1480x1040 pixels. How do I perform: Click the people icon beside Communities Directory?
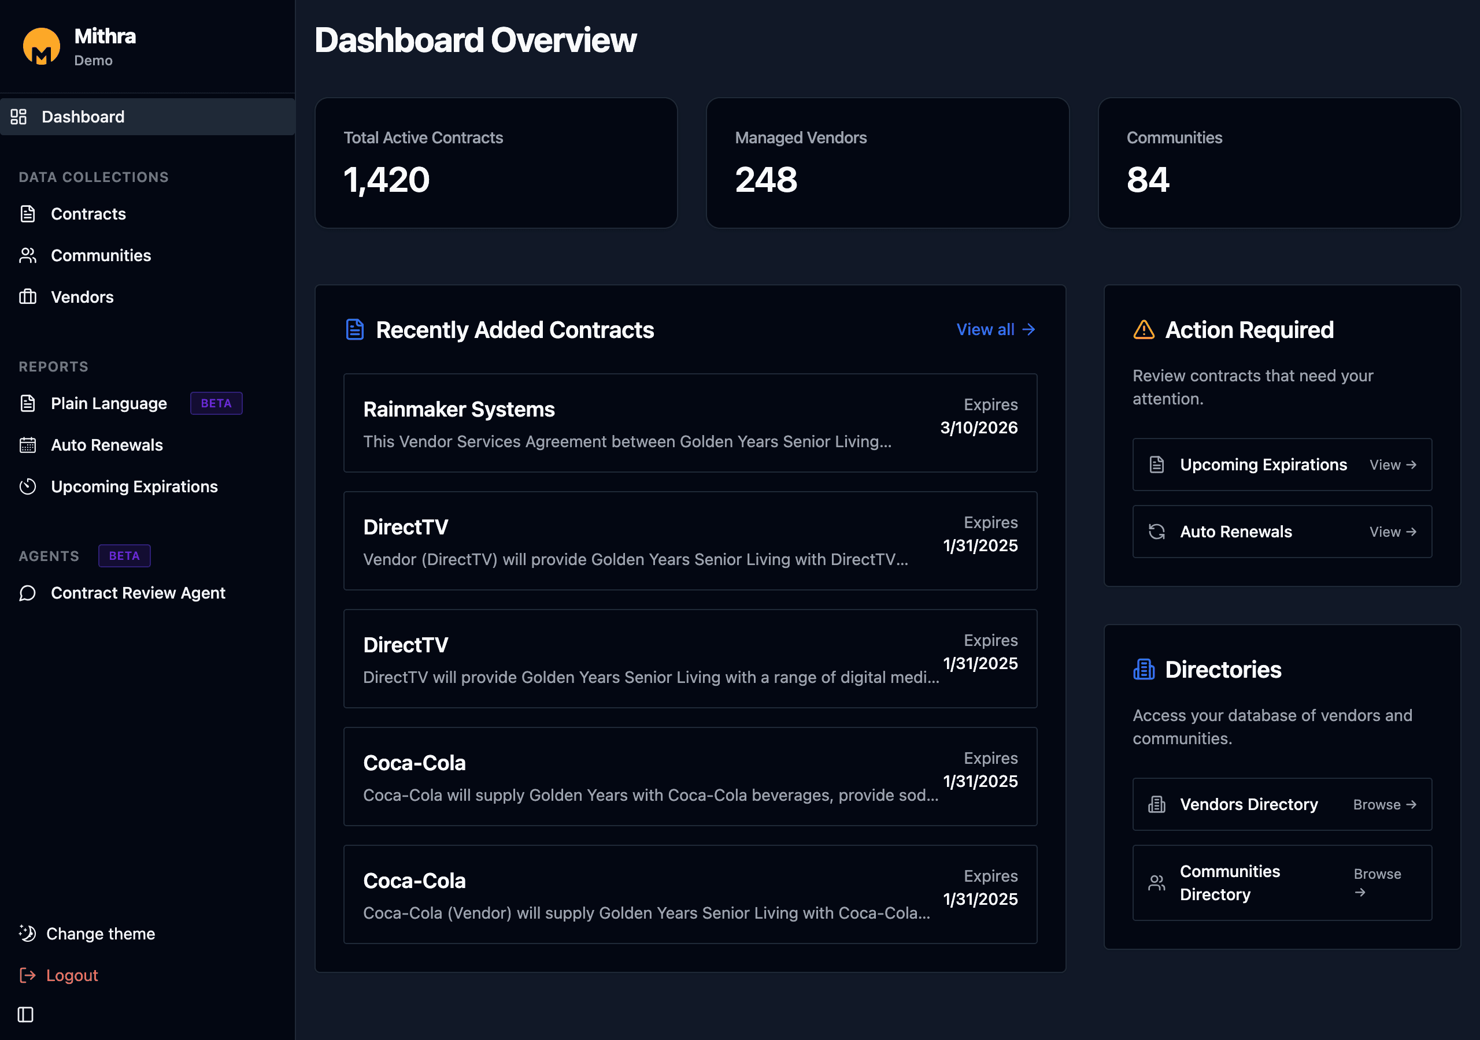(x=1157, y=883)
